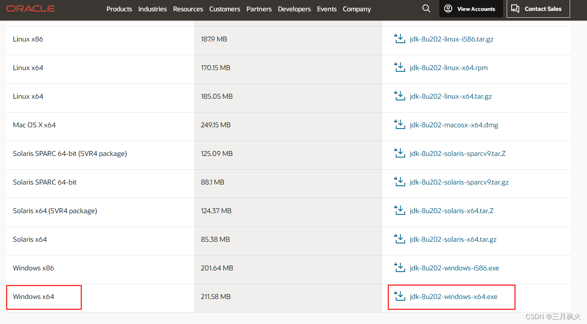The image size is (587, 324).
Task: Download jdk-8u202-windows-x64.exe link
Action: click(453, 297)
